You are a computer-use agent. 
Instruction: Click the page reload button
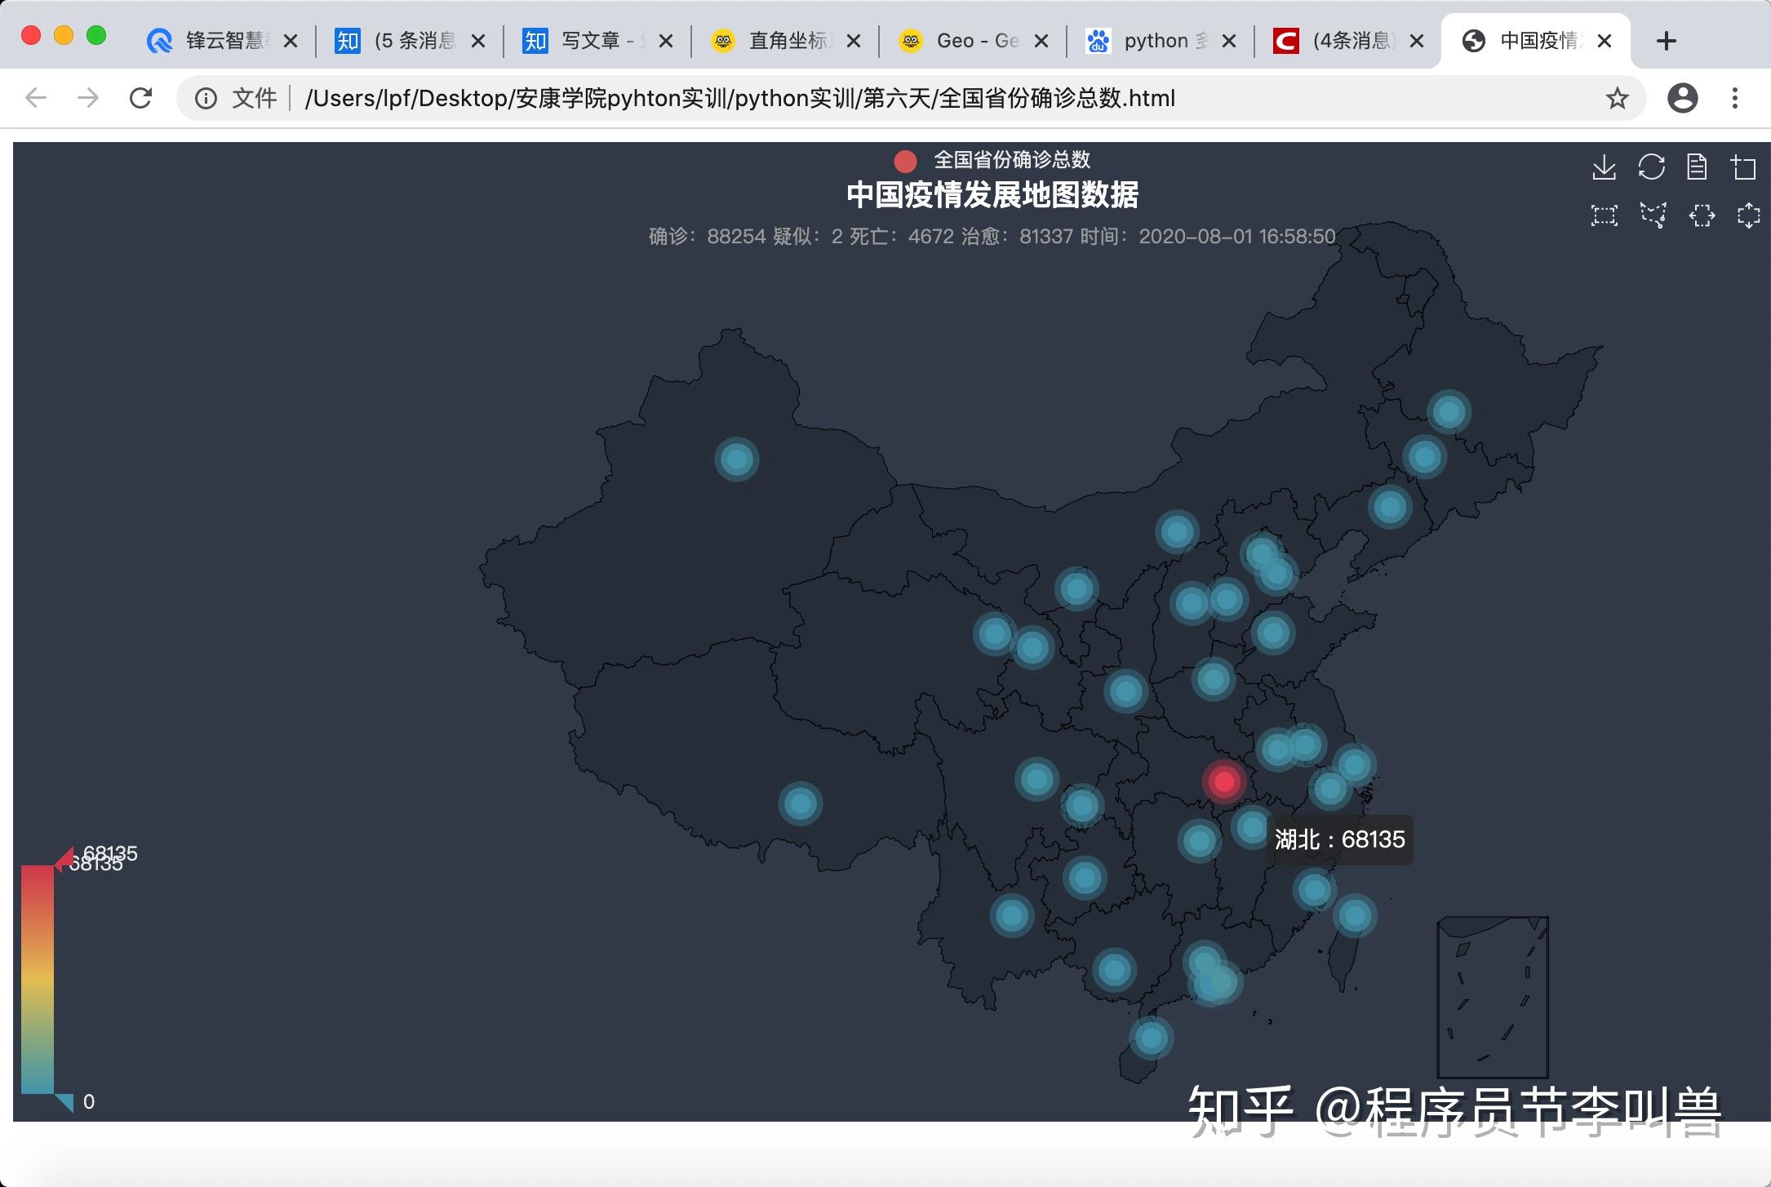click(x=140, y=98)
